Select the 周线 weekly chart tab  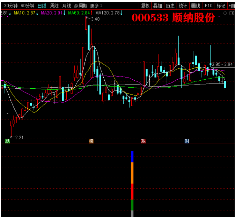54,6
